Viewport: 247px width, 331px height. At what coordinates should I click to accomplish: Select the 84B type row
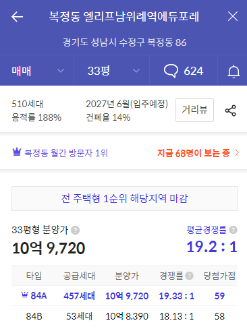tap(124, 316)
